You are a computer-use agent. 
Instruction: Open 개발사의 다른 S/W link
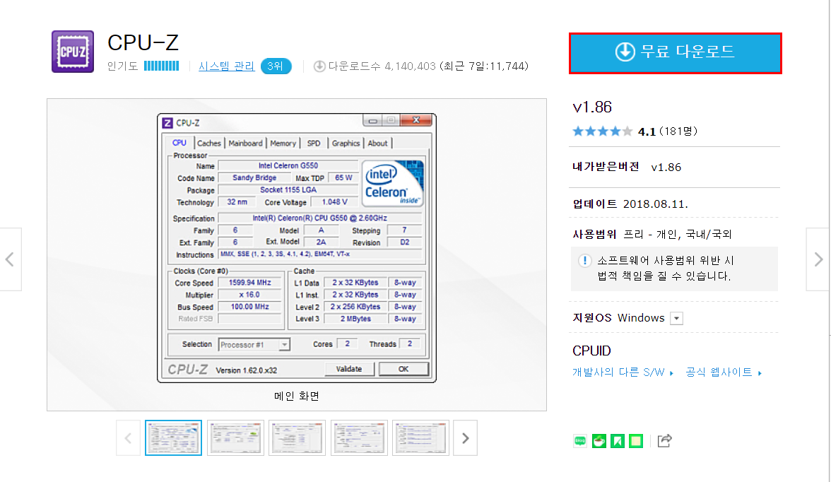click(x=622, y=372)
